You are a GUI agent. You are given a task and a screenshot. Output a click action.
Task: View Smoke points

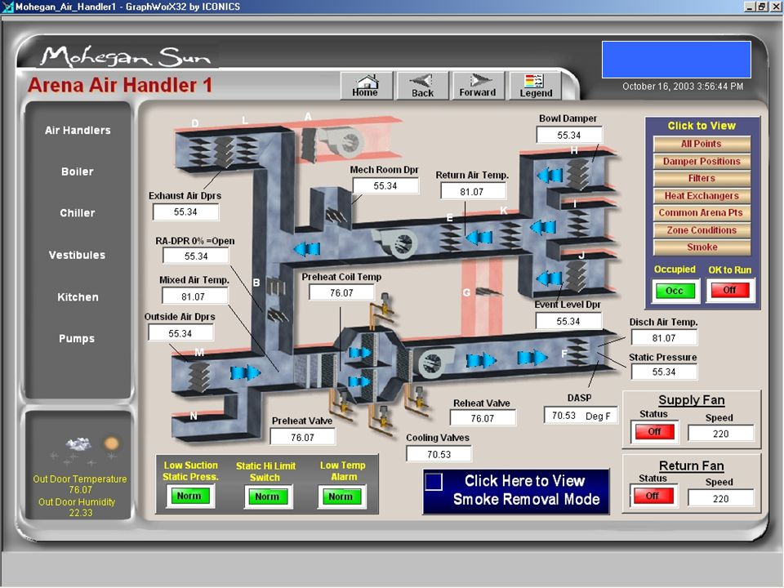pyautogui.click(x=702, y=247)
